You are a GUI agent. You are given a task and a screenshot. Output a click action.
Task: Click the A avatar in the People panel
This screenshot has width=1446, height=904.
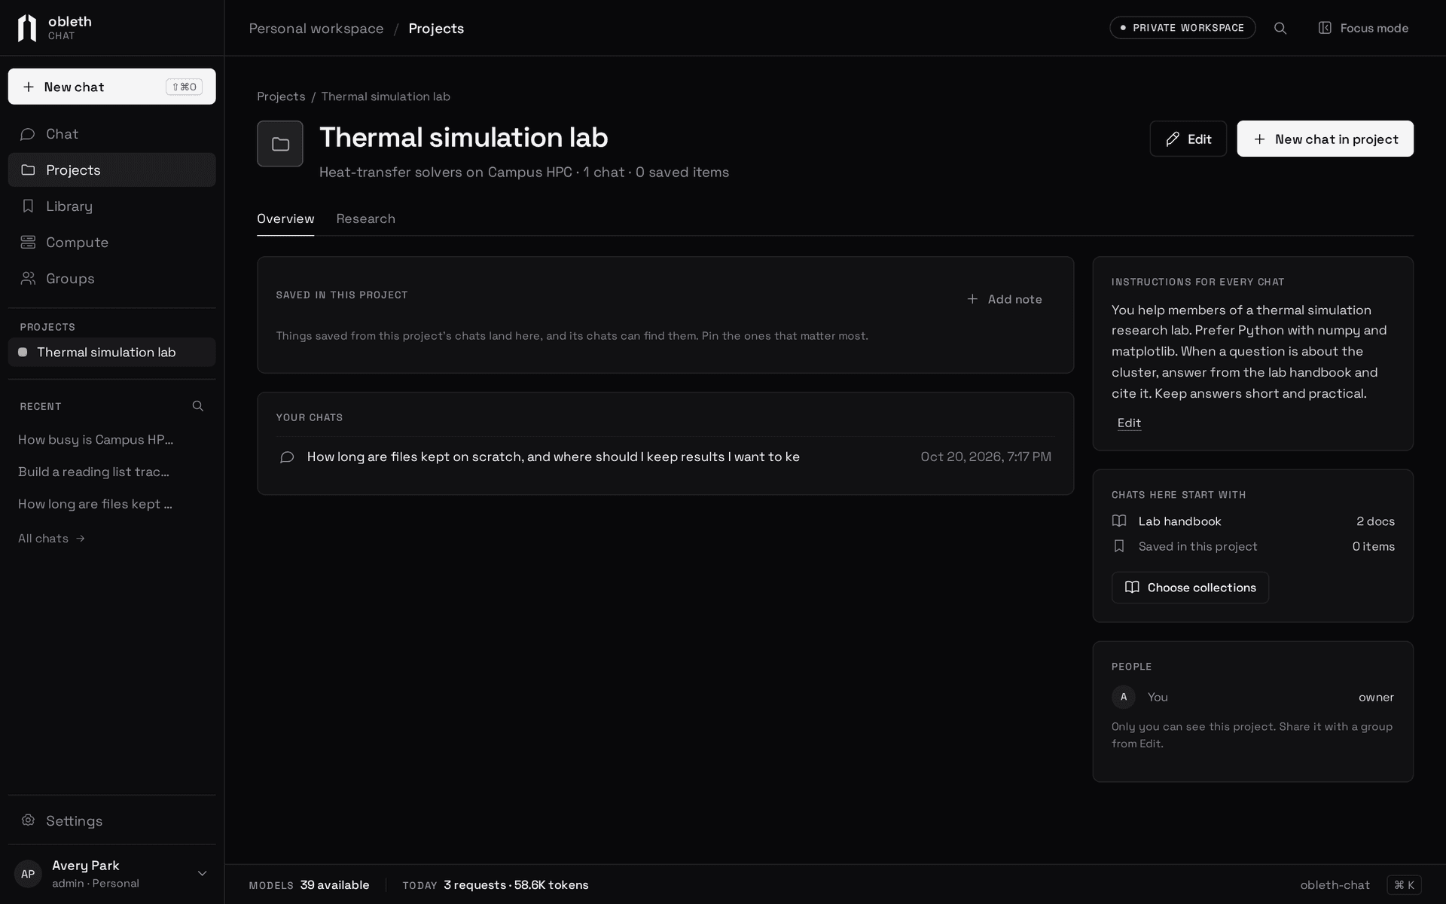coord(1124,697)
